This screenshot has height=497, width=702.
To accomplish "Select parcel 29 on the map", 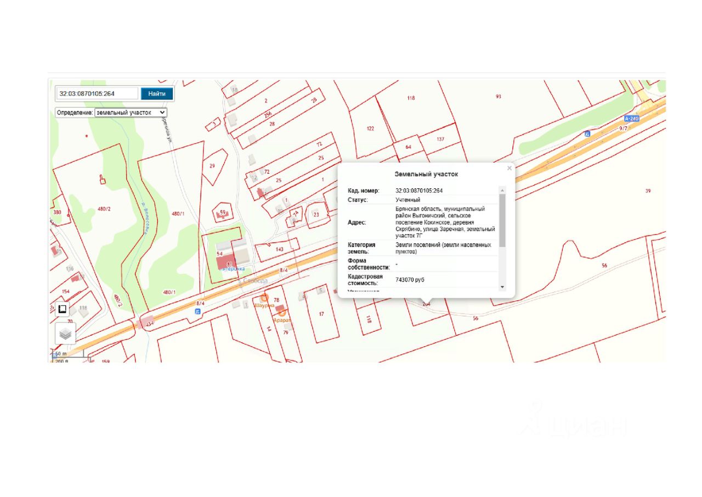I will (x=212, y=166).
